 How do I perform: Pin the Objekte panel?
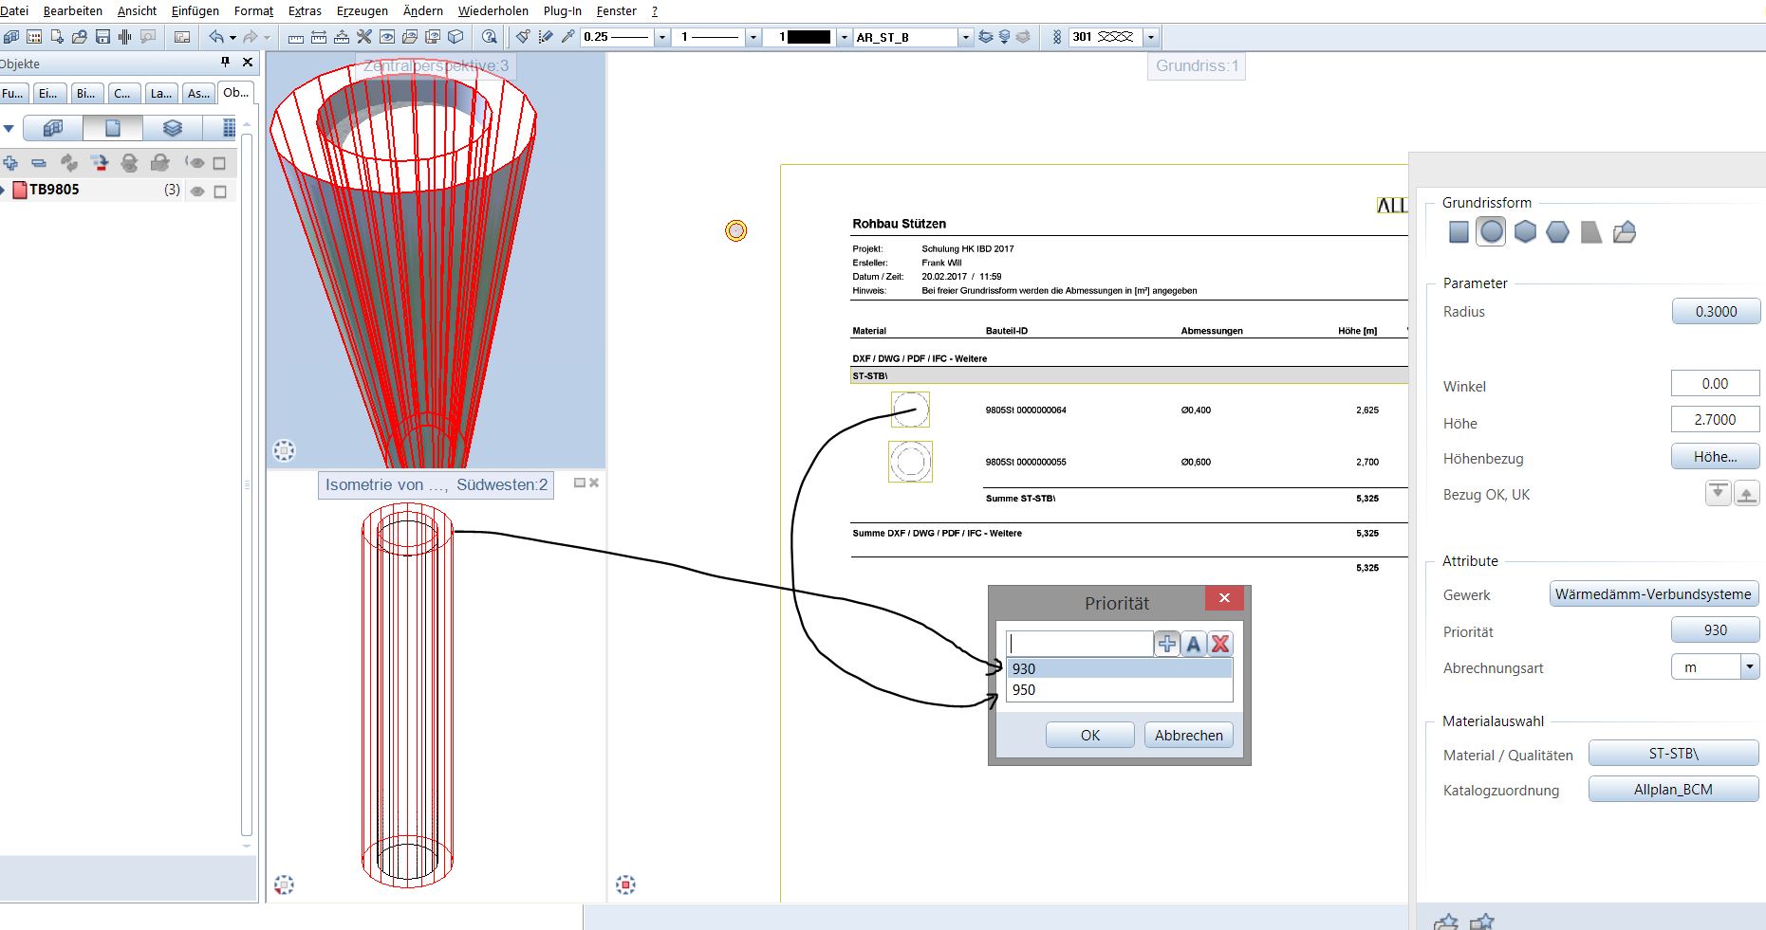click(225, 62)
